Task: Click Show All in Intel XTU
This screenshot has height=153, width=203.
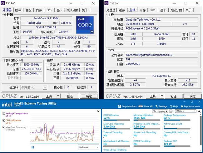Action: (146, 106)
